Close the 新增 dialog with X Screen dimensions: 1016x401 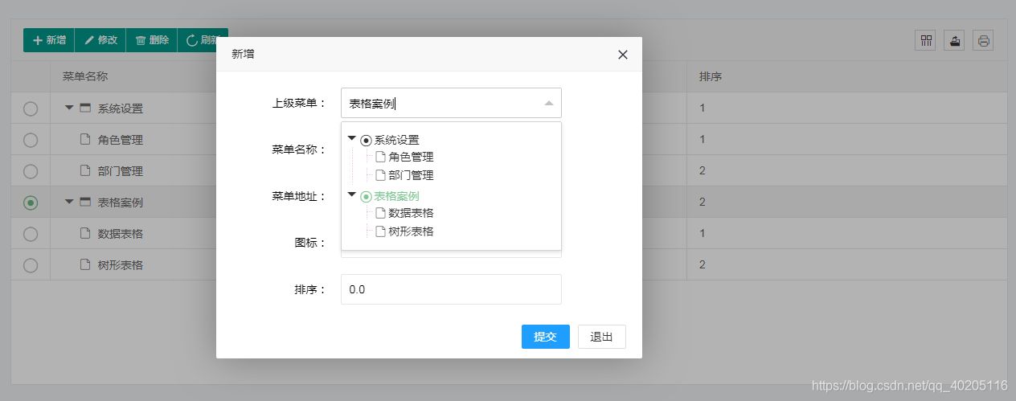click(622, 55)
